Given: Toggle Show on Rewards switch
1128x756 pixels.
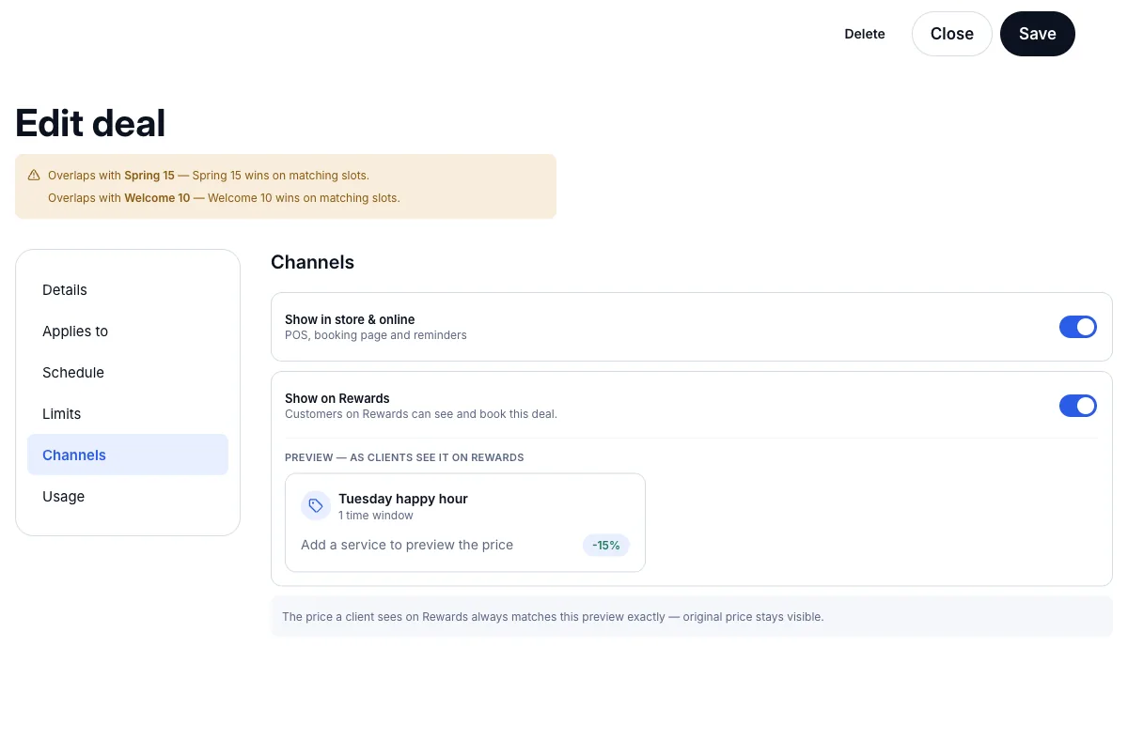Looking at the screenshot, I should (1078, 406).
